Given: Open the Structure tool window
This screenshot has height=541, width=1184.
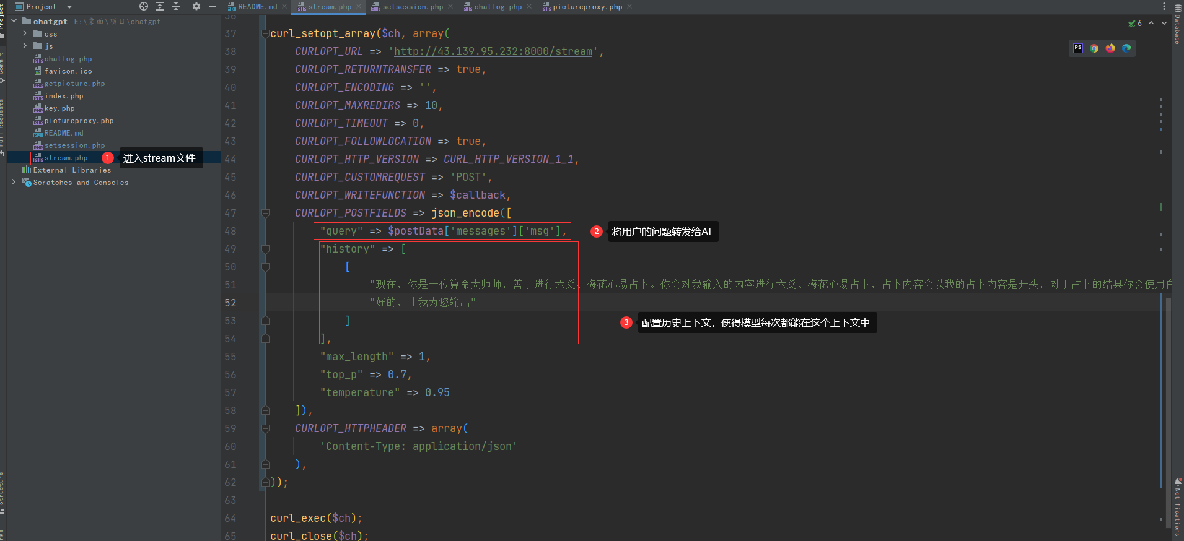Looking at the screenshot, I should [x=2, y=492].
